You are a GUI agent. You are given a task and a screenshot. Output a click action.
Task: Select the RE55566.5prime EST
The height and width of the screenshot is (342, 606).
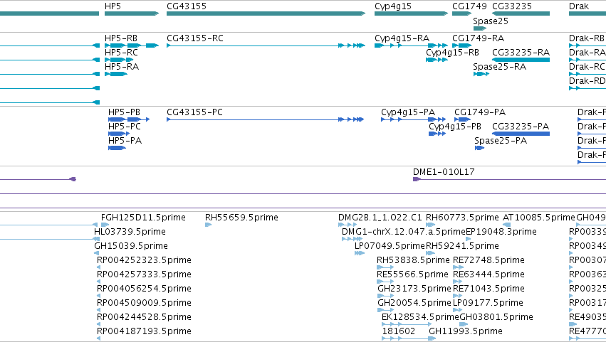click(385, 282)
